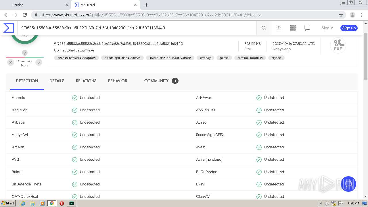
Task: Click the AhnLab-V3 engine name
Action: coord(206,110)
